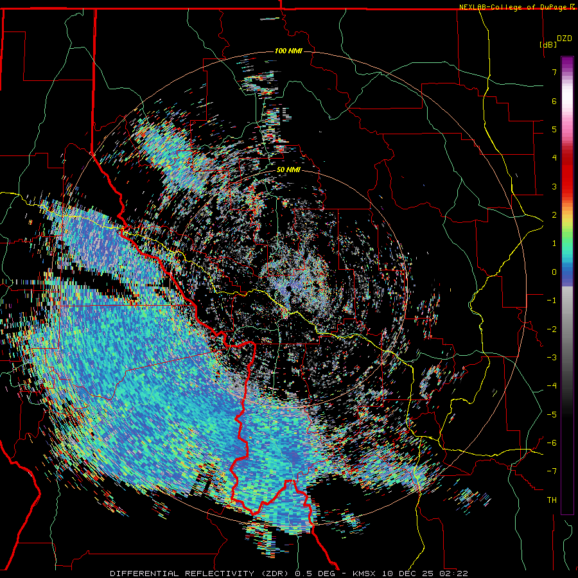Screen dimensions: 578x578
Task: Click the 3 value on the color scale
Action: pyautogui.click(x=554, y=186)
